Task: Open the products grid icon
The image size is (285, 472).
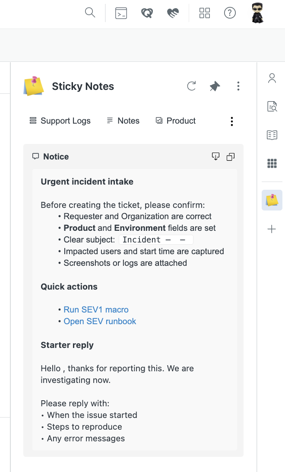Action: (204, 13)
